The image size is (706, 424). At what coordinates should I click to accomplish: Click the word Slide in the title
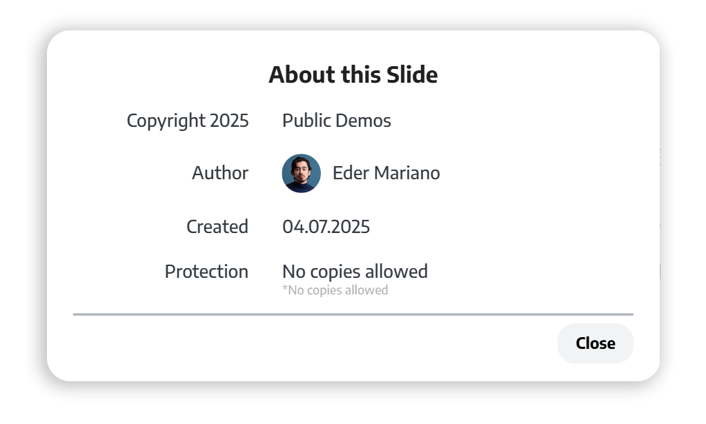411,74
